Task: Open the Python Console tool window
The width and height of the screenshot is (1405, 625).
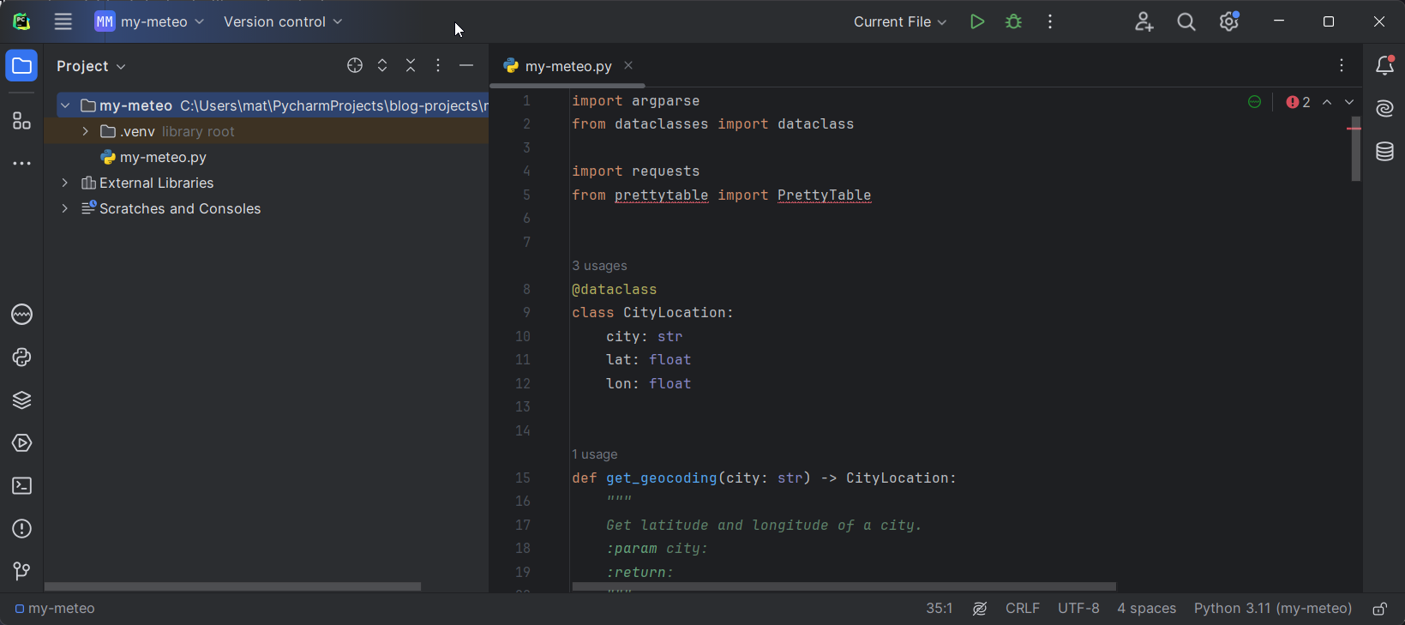Action: tap(21, 358)
